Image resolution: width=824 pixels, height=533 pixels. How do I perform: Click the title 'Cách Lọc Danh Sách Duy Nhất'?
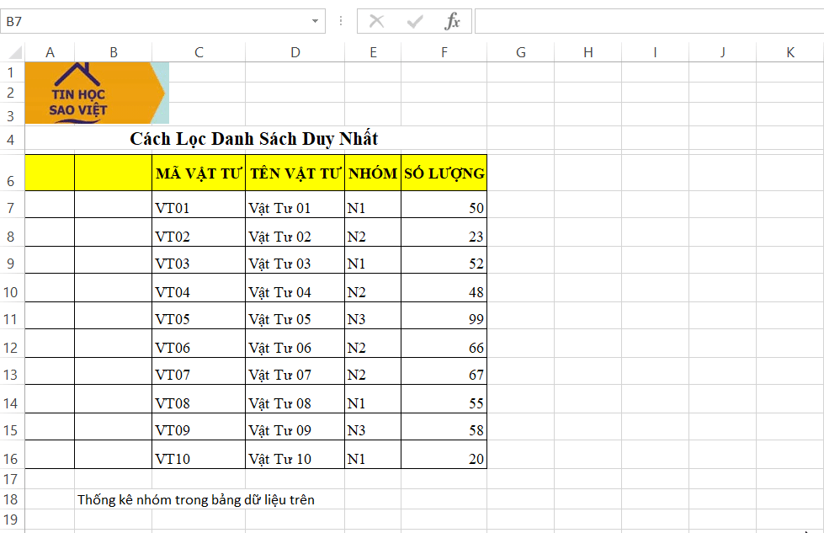[x=254, y=138]
